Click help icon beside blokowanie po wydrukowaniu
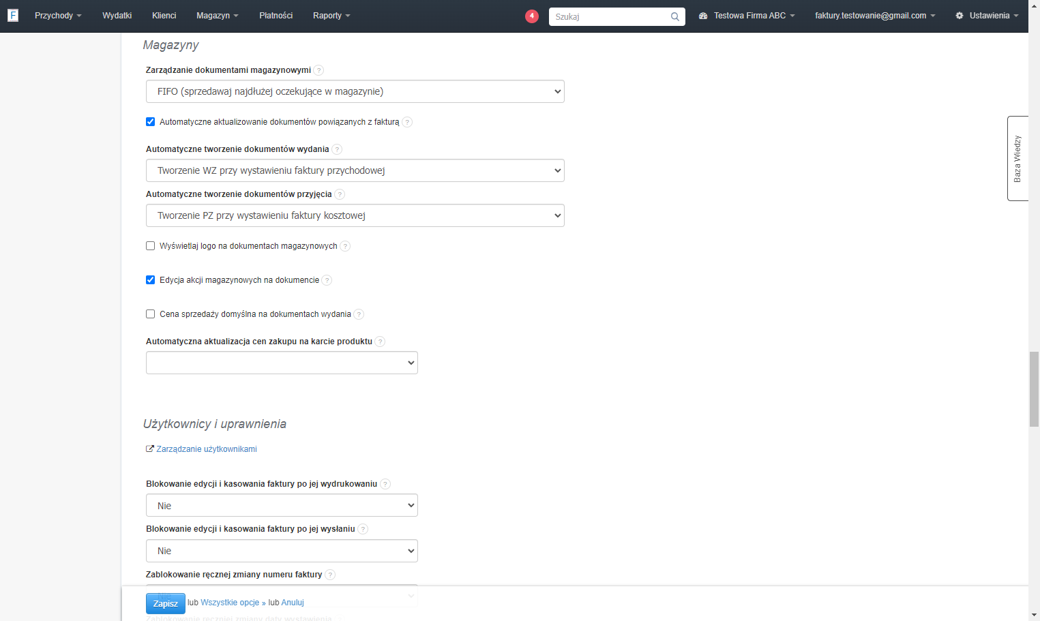 pyautogui.click(x=385, y=484)
